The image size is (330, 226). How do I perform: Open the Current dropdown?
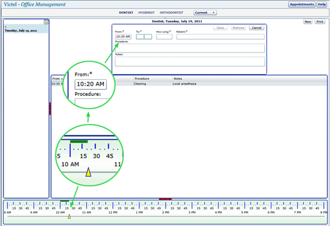click(x=205, y=13)
